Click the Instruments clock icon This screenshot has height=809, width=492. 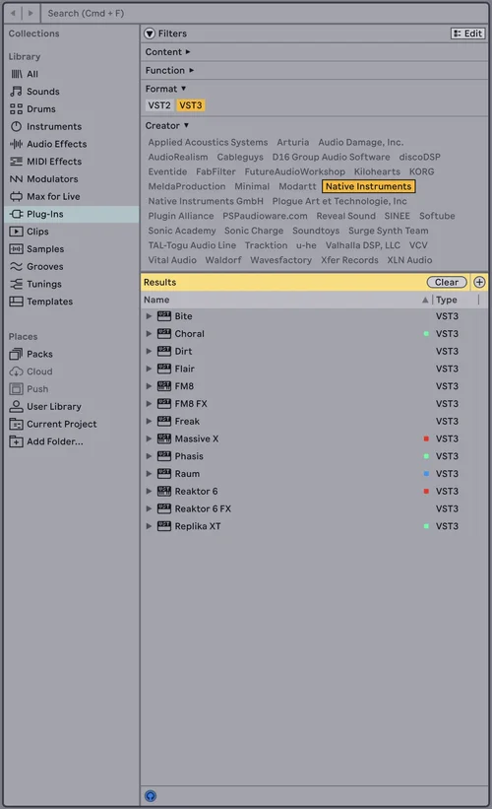tap(17, 126)
